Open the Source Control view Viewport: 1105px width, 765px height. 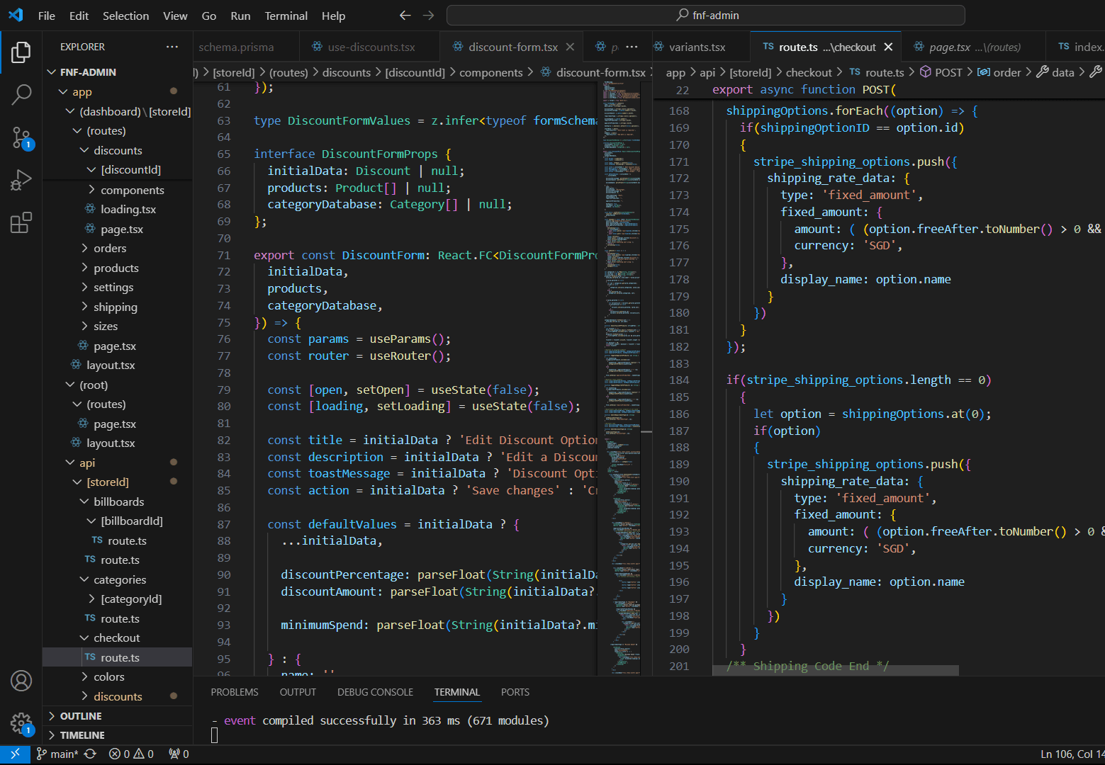[x=21, y=138]
